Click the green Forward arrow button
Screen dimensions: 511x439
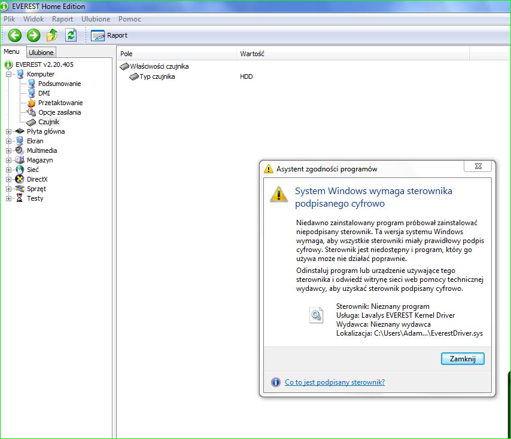click(34, 35)
